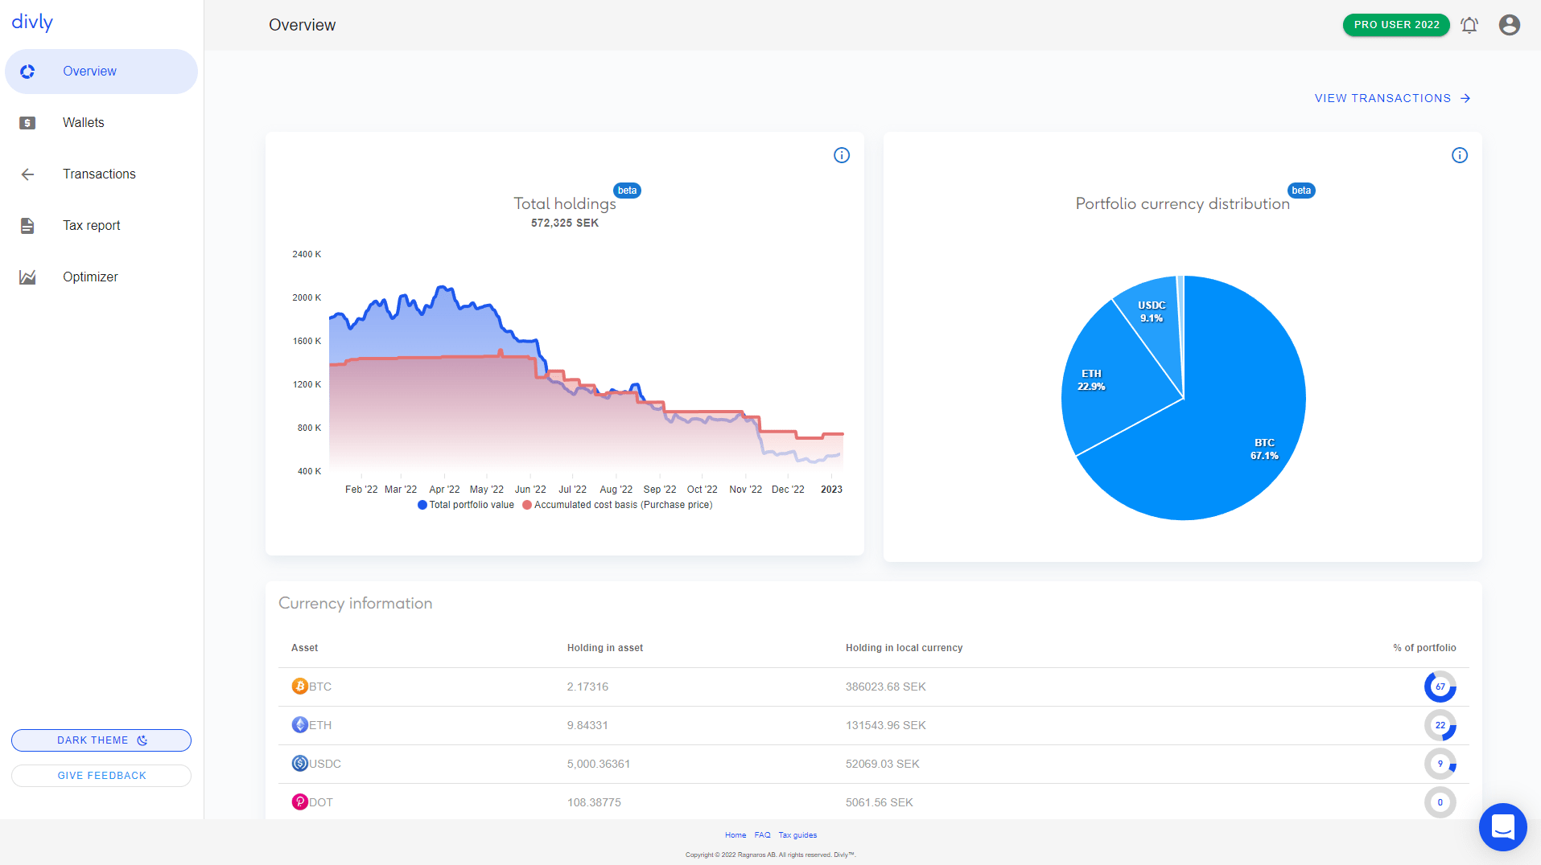
Task: Click the Polkadot icon in DOT row
Action: coord(299,802)
